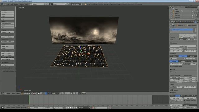Open the No Sync playback dropdown
Image resolution: width=199 pixels, height=112 pixels.
(x=84, y=108)
